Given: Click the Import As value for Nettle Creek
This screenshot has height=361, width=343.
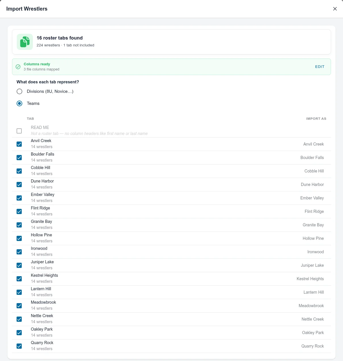Looking at the screenshot, I should click(313, 319).
